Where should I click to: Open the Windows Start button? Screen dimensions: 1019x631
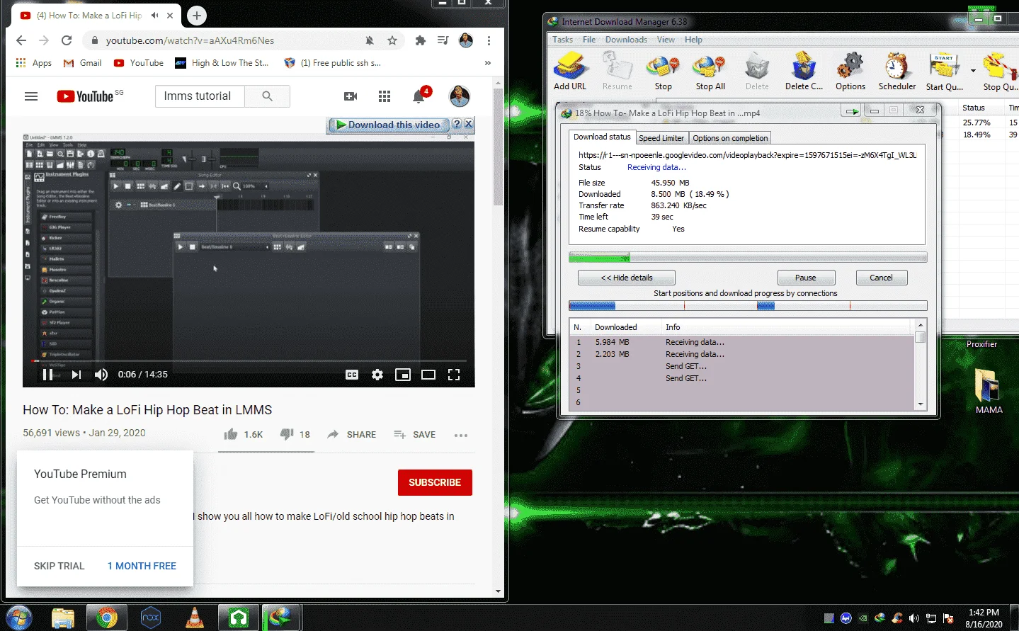click(18, 618)
